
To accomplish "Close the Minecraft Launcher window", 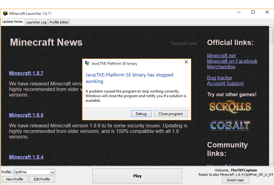I will pos(267,12).
